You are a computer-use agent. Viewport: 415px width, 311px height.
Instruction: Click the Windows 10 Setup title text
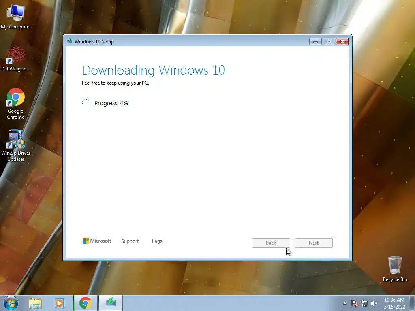coord(94,42)
